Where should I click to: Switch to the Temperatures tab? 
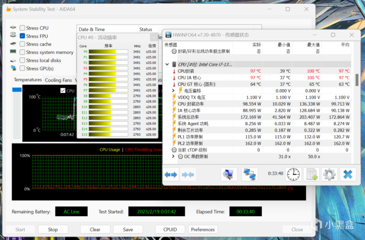pyautogui.click(x=28, y=79)
